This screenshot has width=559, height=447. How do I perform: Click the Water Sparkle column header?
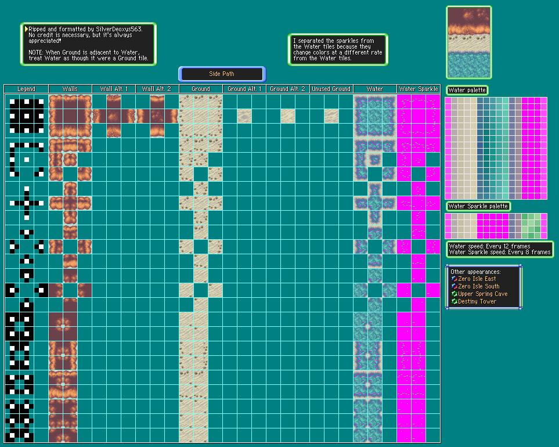[419, 89]
